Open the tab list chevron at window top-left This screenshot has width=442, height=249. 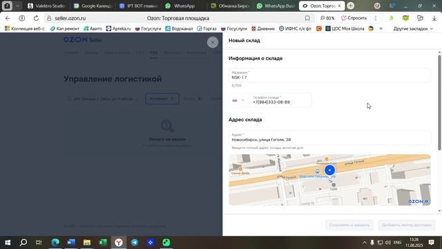tap(17, 6)
